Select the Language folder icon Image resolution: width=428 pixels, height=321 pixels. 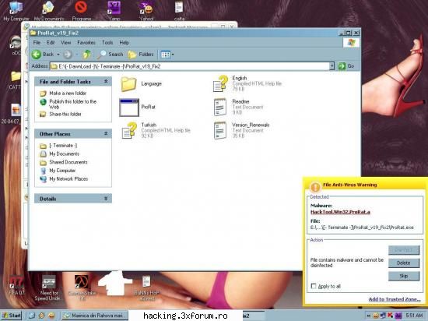(128, 84)
